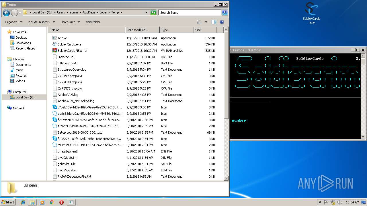Open Downloads in Favorites
Screen dimensions: 367x206
click(23, 43)
